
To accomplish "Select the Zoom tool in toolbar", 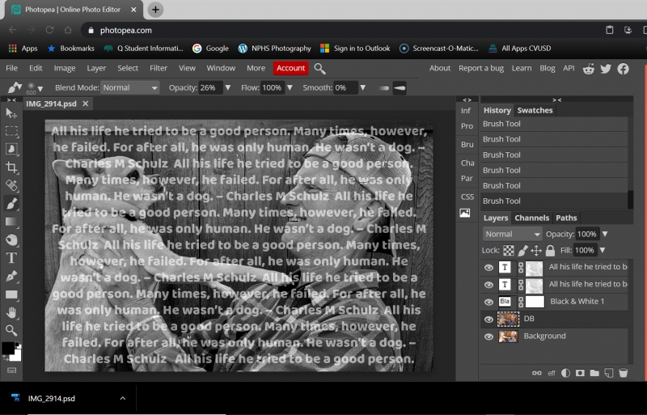I will click(x=11, y=330).
